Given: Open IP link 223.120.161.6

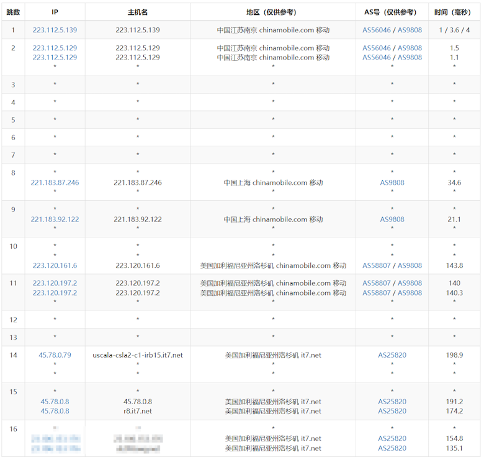Looking at the screenshot, I should pos(55,265).
